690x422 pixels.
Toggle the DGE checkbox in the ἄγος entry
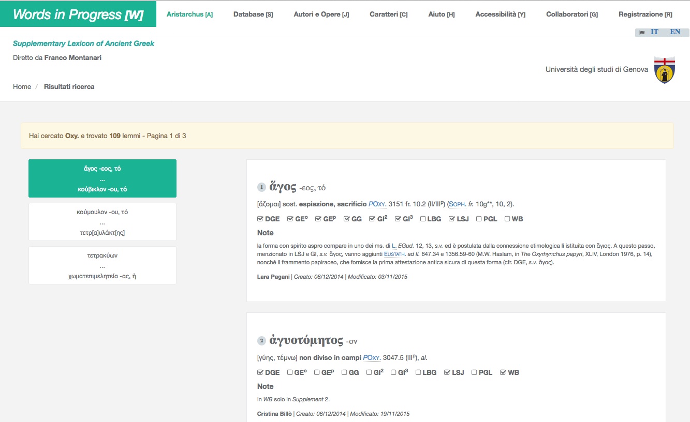(x=260, y=219)
